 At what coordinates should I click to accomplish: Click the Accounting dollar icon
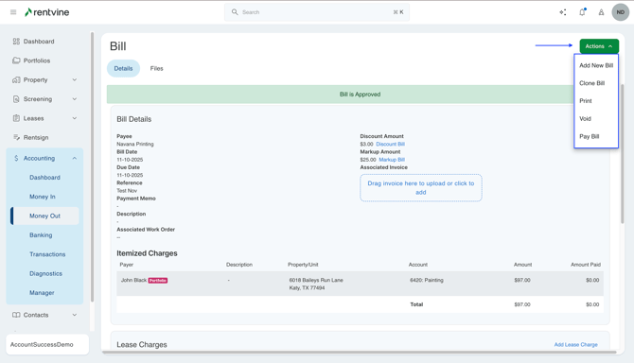pyautogui.click(x=16, y=158)
